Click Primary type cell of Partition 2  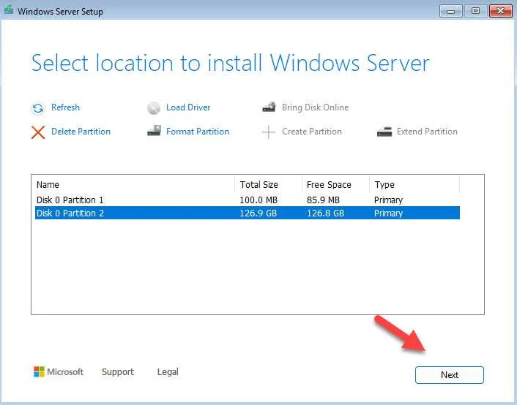click(x=388, y=213)
